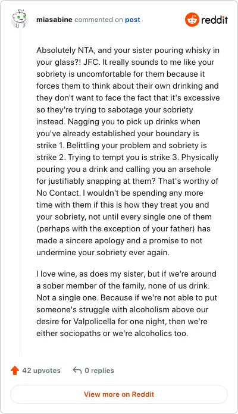Click the '0 replies' label

click(99, 371)
